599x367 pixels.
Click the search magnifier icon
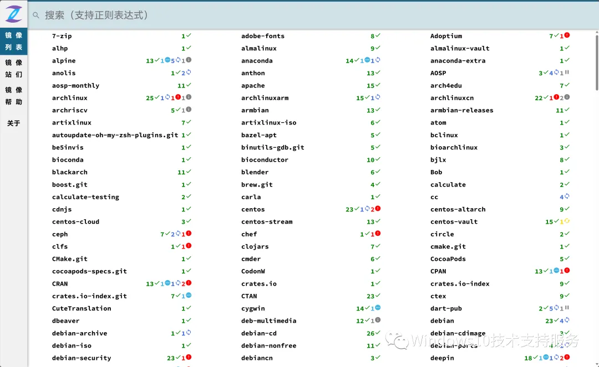(x=36, y=15)
